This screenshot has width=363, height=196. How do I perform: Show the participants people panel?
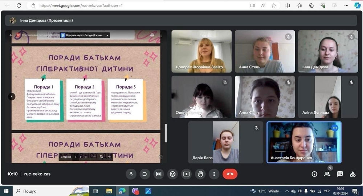click(327, 174)
